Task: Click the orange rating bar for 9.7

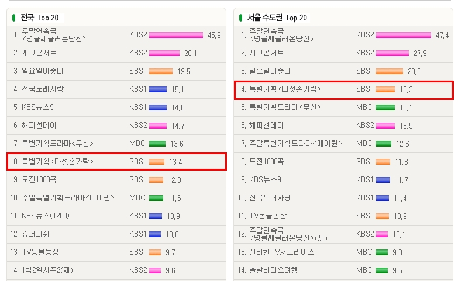Action: 155,252
